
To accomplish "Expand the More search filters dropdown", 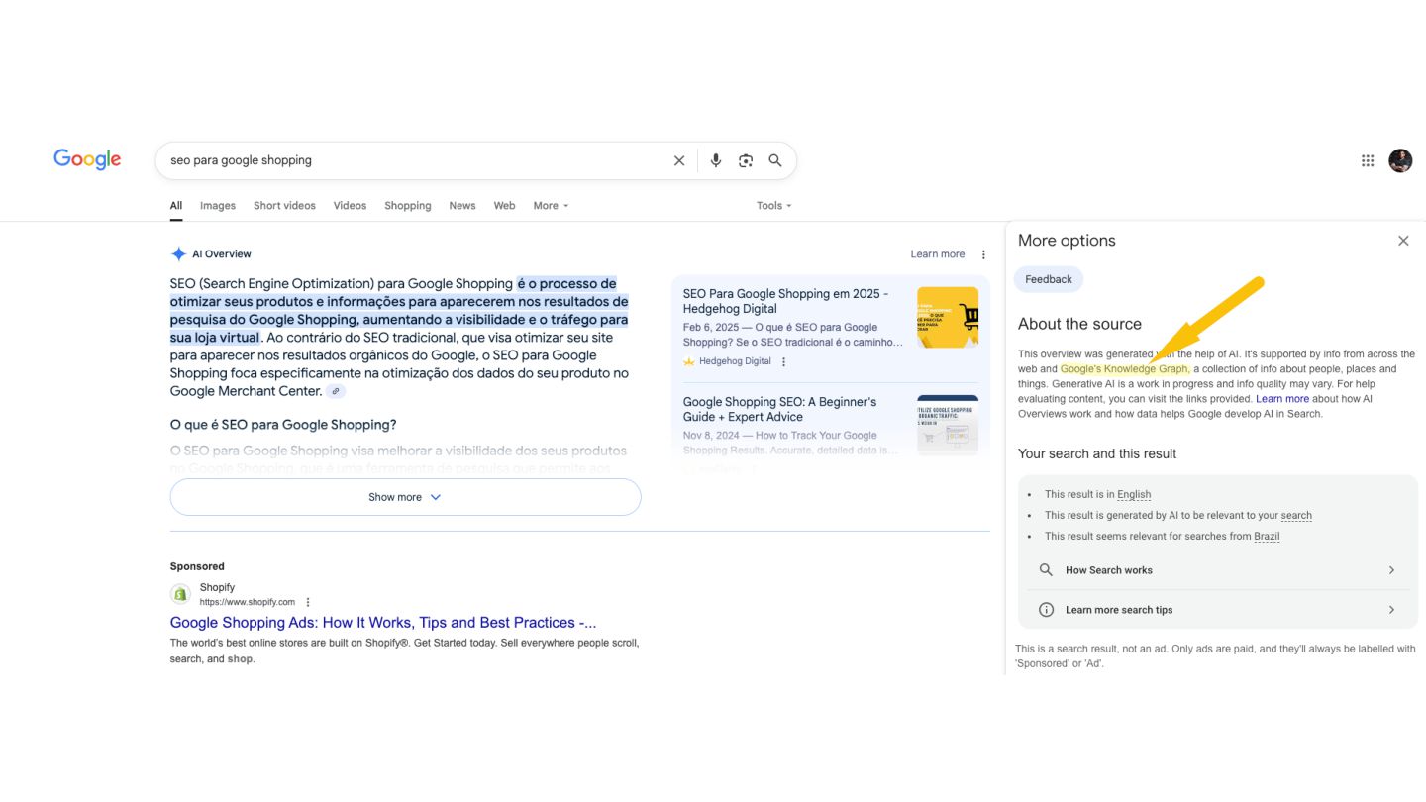I will pyautogui.click(x=551, y=206).
